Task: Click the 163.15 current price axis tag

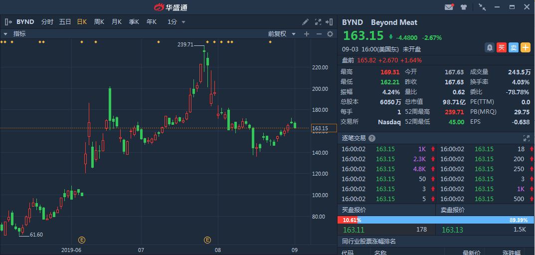Action: pos(324,128)
